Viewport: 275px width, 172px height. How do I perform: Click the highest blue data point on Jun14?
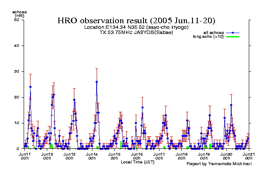click(x=97, y=82)
